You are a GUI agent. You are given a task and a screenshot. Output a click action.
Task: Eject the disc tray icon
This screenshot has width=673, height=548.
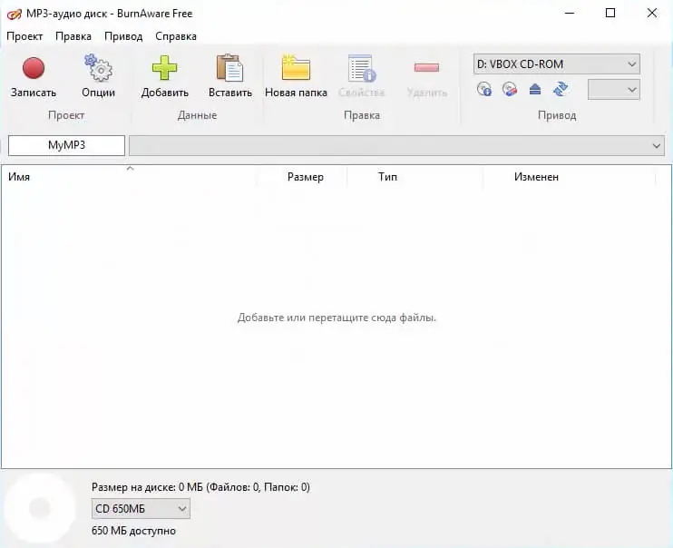click(535, 89)
